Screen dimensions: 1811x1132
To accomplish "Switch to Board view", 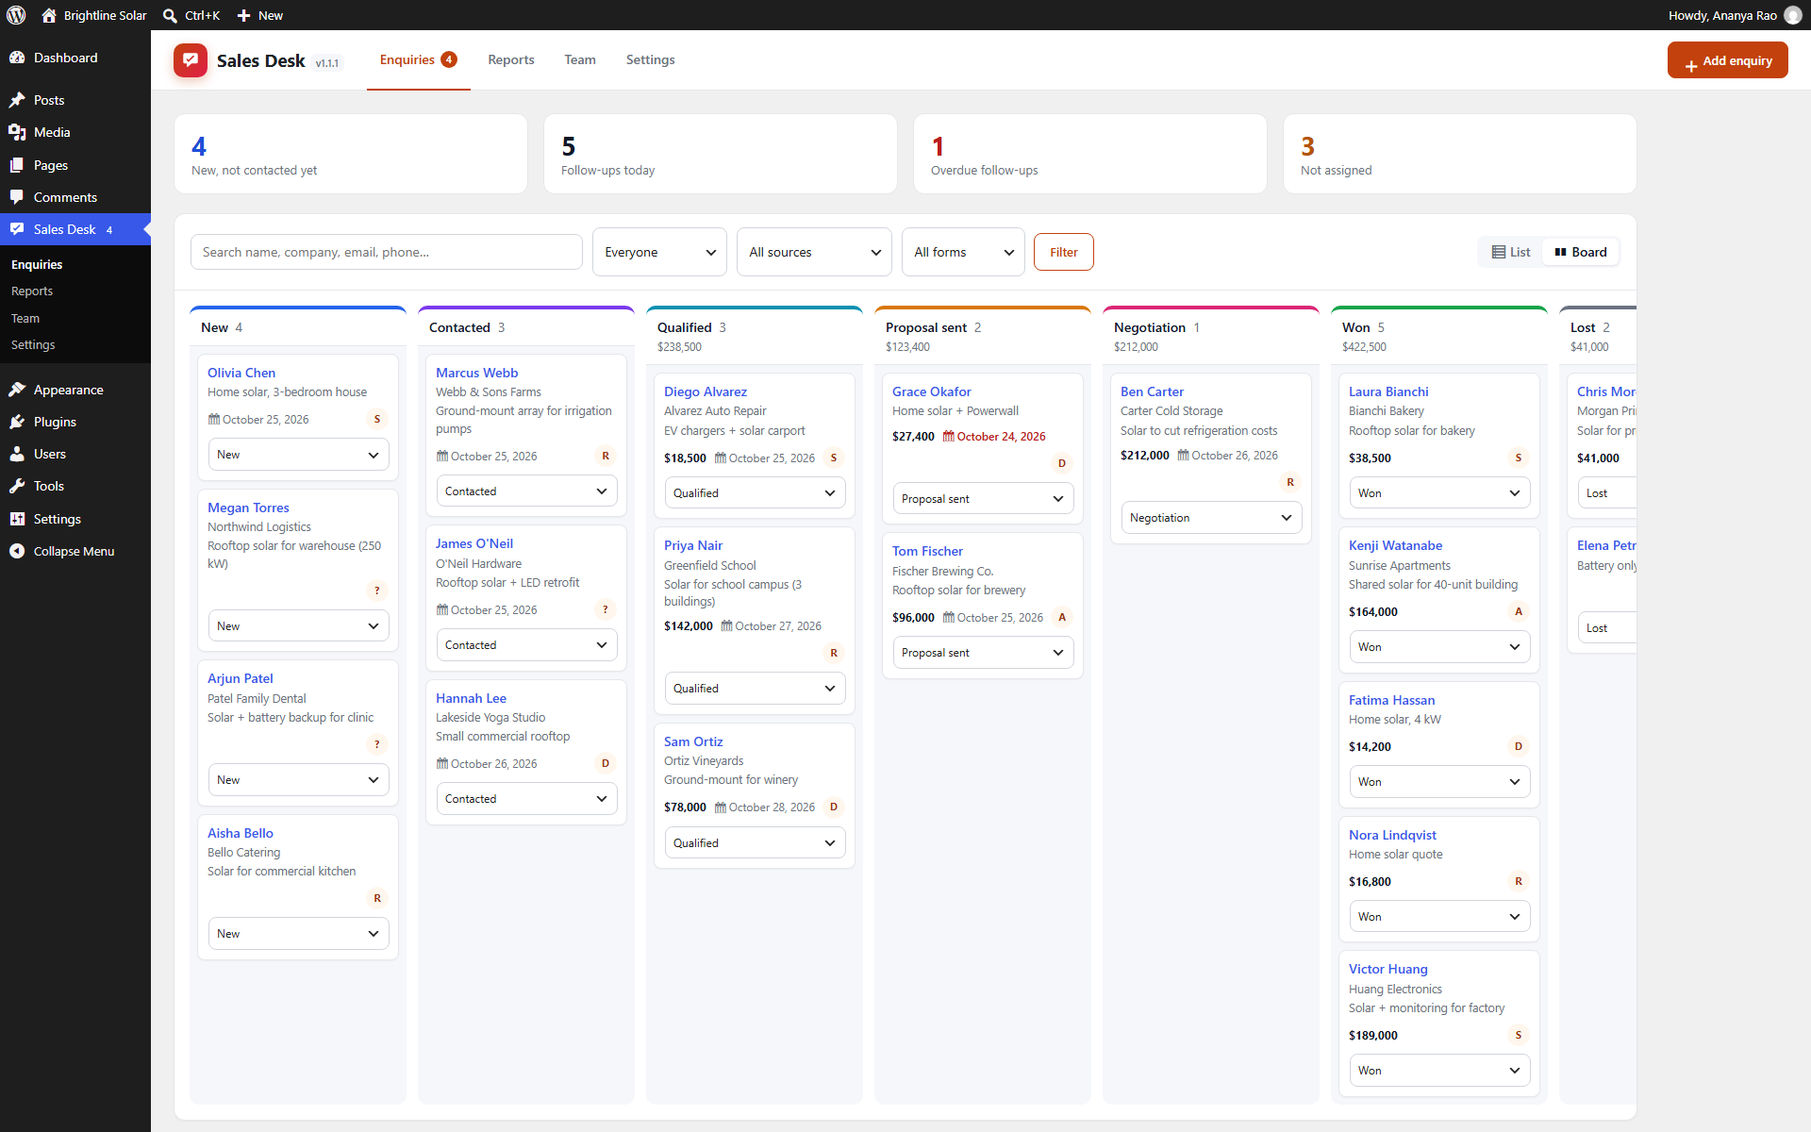I will (x=1581, y=252).
